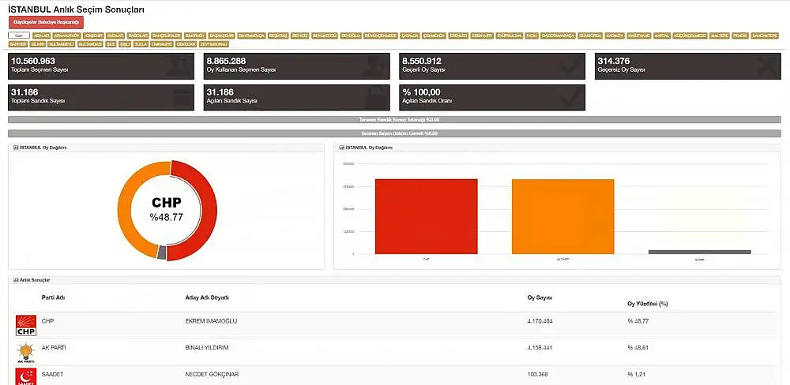The image size is (790, 385).
Task: Open the Beşiktaş district tab
Action: pyautogui.click(x=278, y=36)
